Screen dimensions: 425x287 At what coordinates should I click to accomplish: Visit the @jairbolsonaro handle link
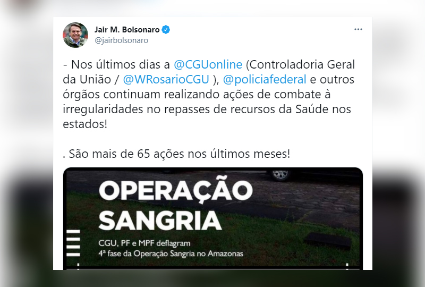pyautogui.click(x=121, y=40)
